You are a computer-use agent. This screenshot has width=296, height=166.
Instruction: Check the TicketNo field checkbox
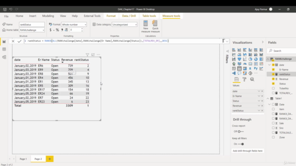click(273, 88)
